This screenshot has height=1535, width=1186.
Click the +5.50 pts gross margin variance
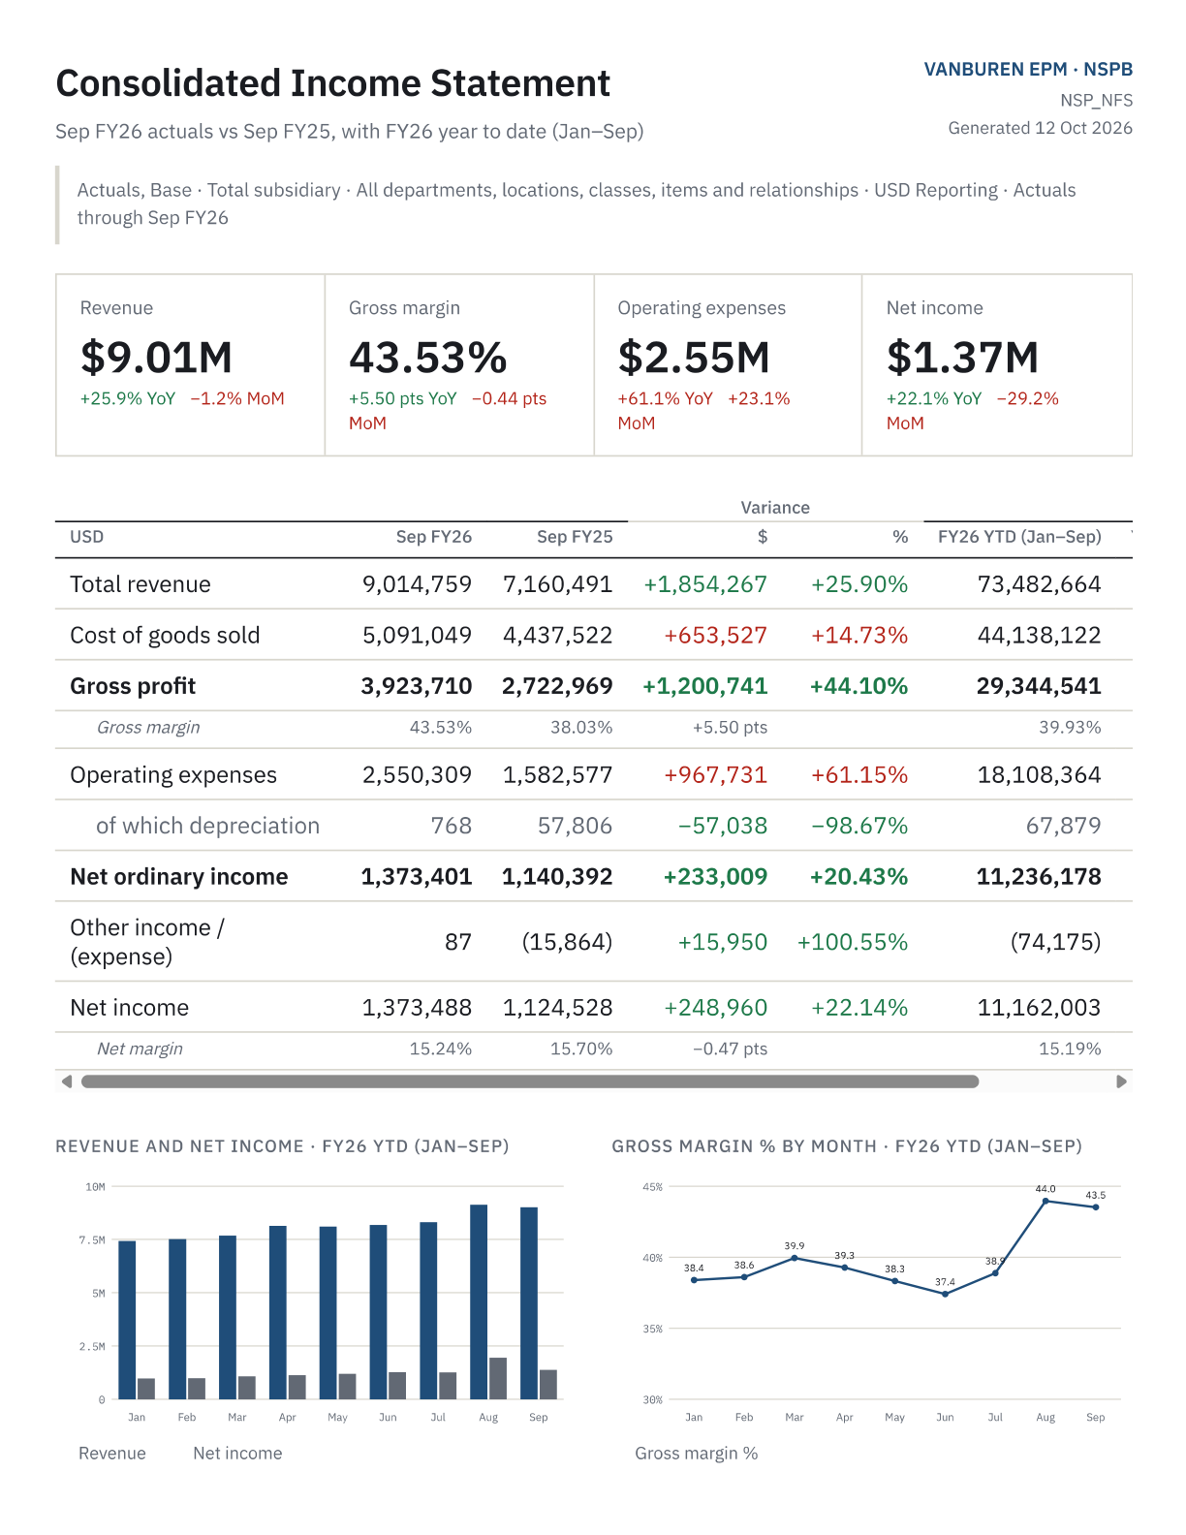point(730,727)
